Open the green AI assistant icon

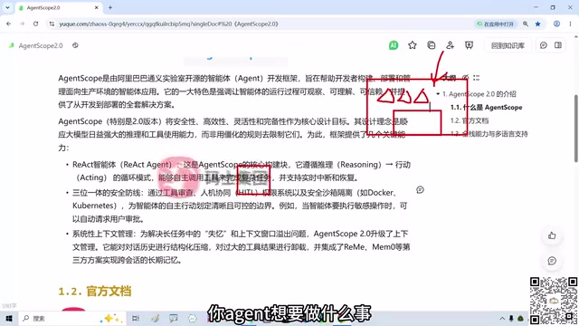tap(394, 45)
